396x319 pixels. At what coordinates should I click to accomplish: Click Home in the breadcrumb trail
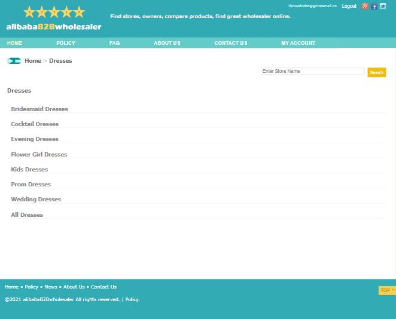33,61
